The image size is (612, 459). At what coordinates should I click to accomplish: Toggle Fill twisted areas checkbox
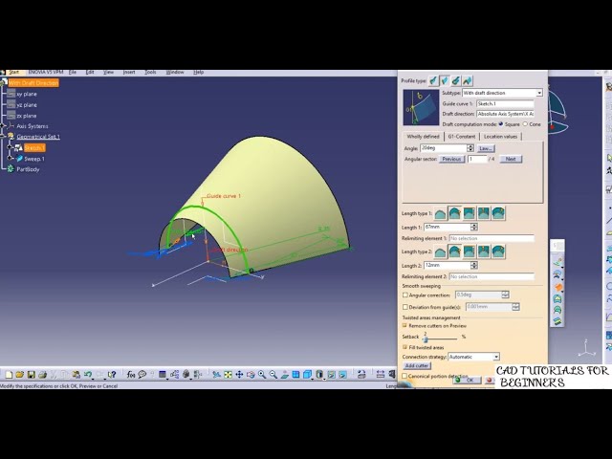404,347
